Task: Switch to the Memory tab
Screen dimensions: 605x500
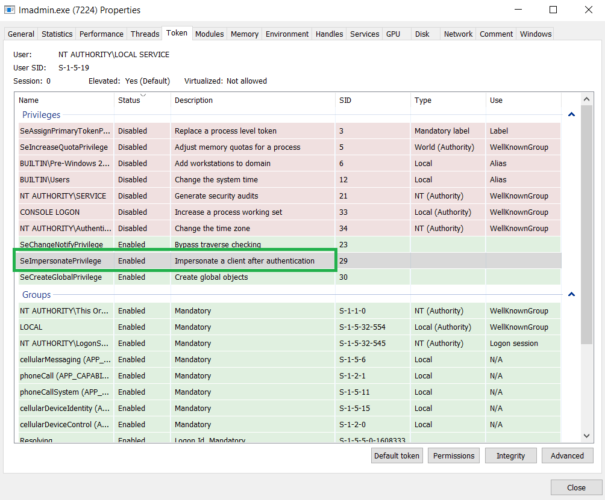Action: coord(245,34)
